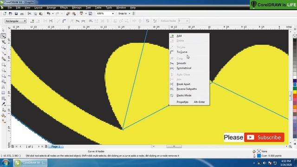The image size is (297, 167).
Task: Click Make node smooth icon on property bar
Action: [x=77, y=21]
